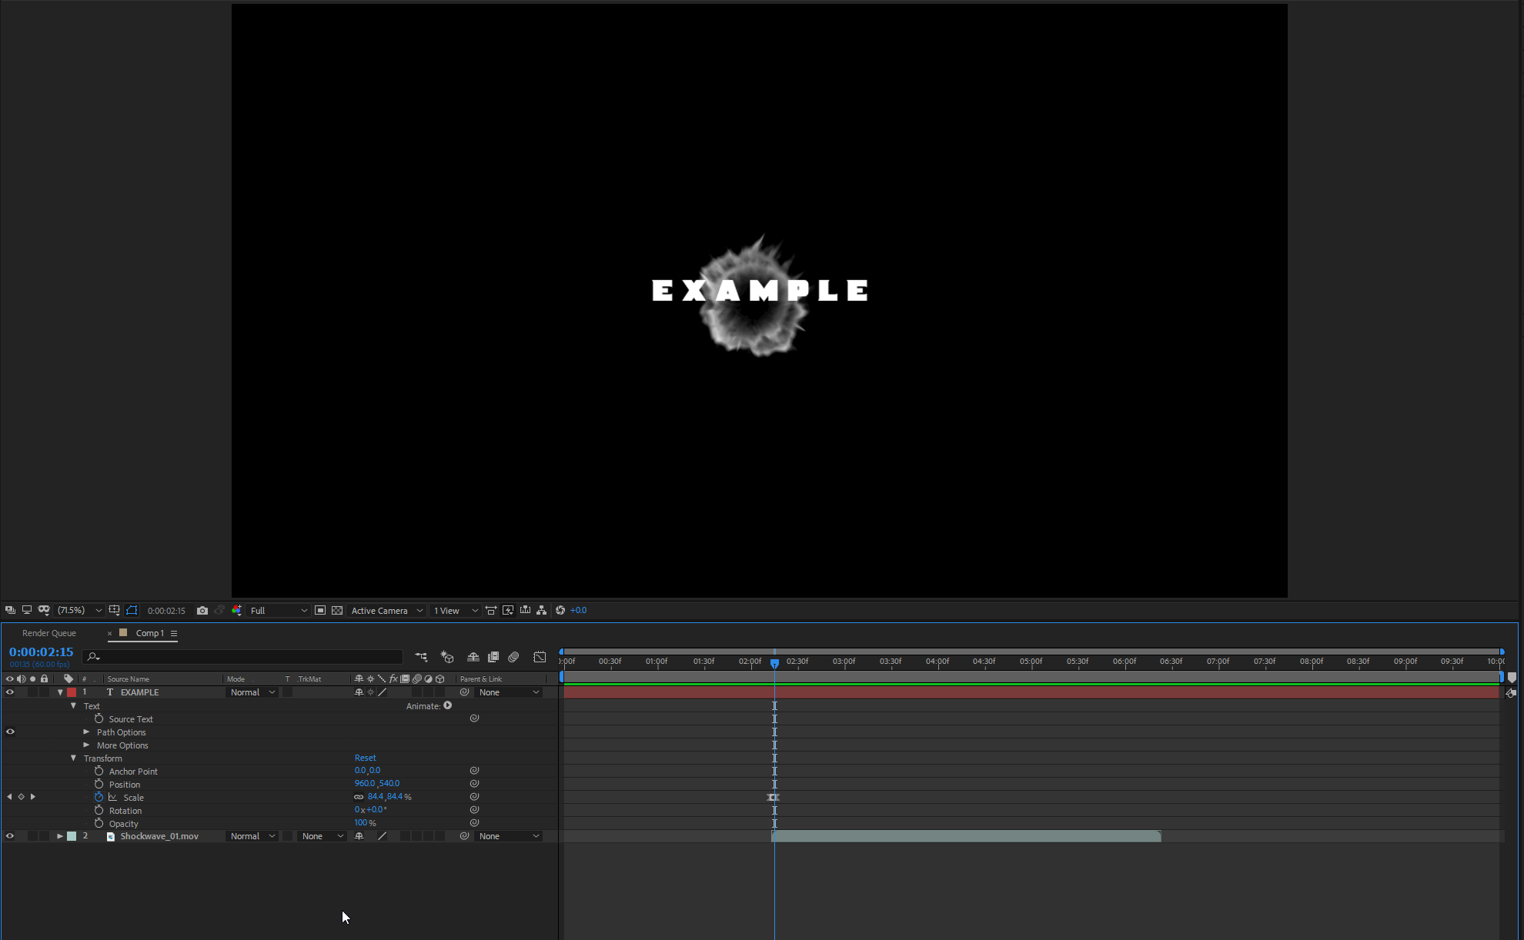Click the red label swatch of EXAMPLE layer
This screenshot has width=1524, height=940.
pyautogui.click(x=72, y=692)
